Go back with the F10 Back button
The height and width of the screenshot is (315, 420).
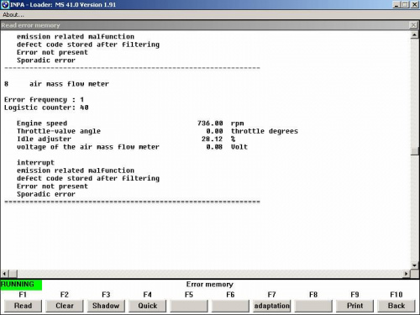pyautogui.click(x=396, y=306)
